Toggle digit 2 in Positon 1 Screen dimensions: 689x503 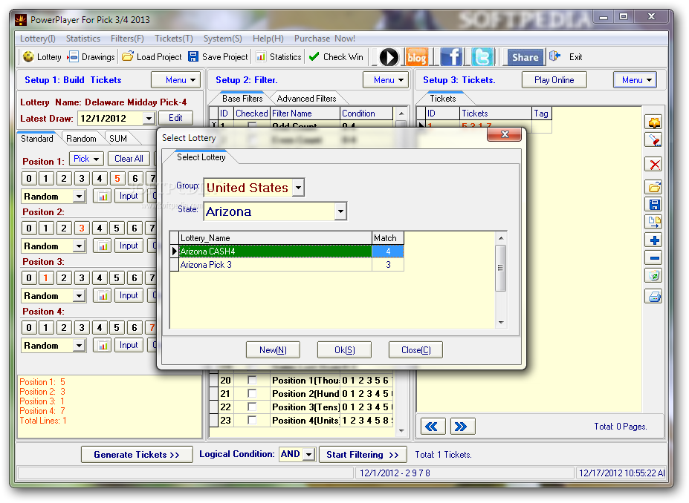pyautogui.click(x=64, y=179)
